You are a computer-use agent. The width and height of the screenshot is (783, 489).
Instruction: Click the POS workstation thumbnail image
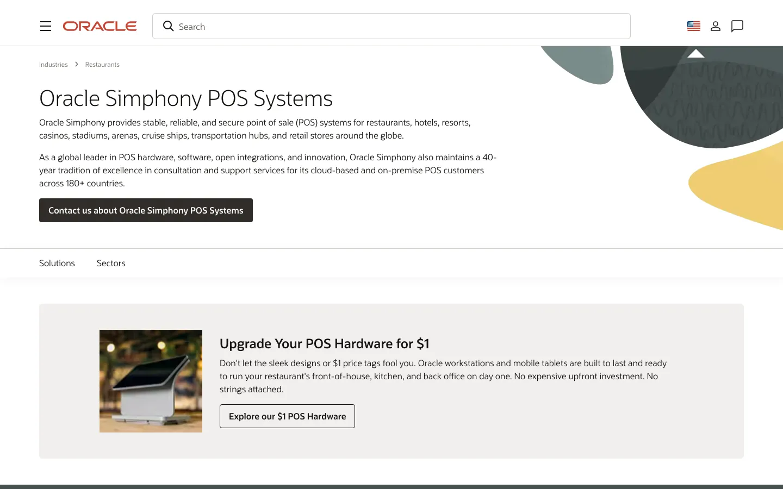click(151, 381)
